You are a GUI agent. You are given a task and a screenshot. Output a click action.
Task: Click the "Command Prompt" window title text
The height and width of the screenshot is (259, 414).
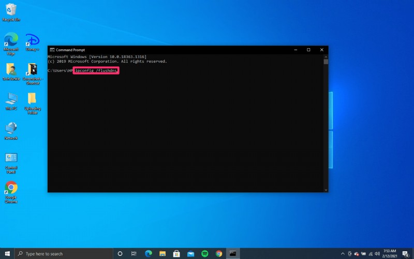pos(70,50)
